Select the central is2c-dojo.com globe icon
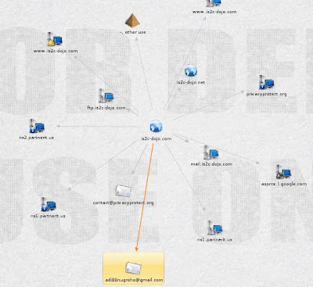Viewport: 313px width, 287px height. tap(156, 127)
